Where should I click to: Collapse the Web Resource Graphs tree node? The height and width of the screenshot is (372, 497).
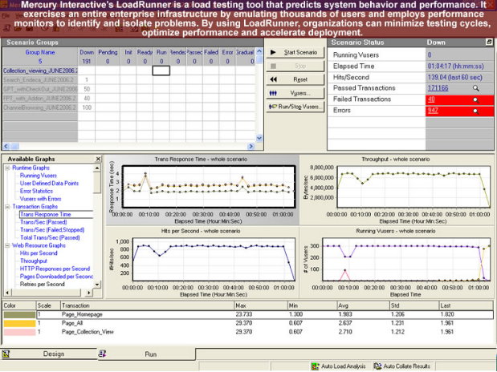pos(7,245)
